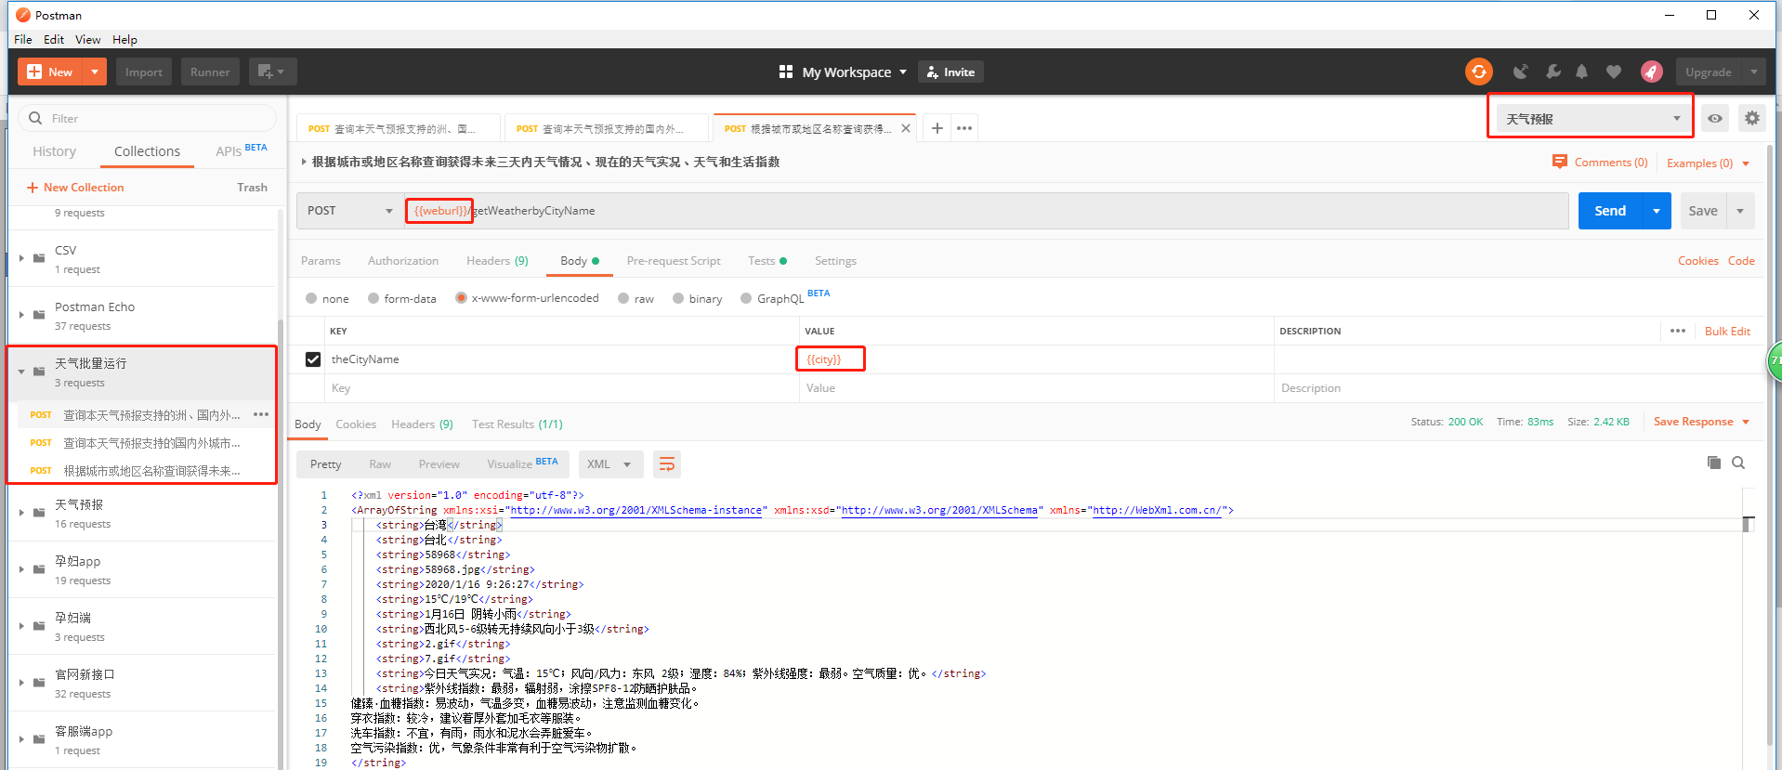Click the heart icon in header
Viewport: 1782px width, 770px height.
pyautogui.click(x=1614, y=72)
